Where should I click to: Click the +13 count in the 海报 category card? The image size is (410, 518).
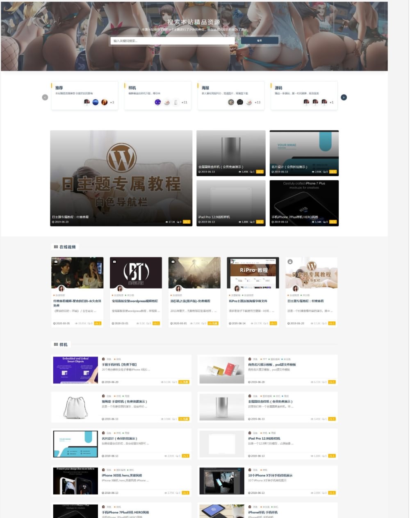click(x=257, y=102)
